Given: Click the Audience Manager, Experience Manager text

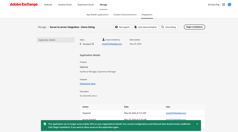Looking at the screenshot, I should pyautogui.click(x=98, y=72).
